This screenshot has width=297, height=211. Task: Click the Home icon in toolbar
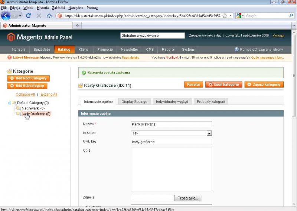(x=49, y=16)
